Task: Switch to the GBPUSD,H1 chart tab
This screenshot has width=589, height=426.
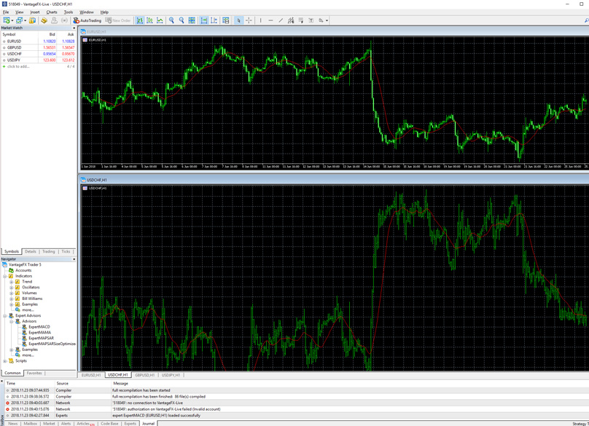Action: coord(144,375)
